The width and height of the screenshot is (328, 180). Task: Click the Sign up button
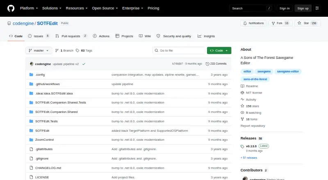coord(303,8)
